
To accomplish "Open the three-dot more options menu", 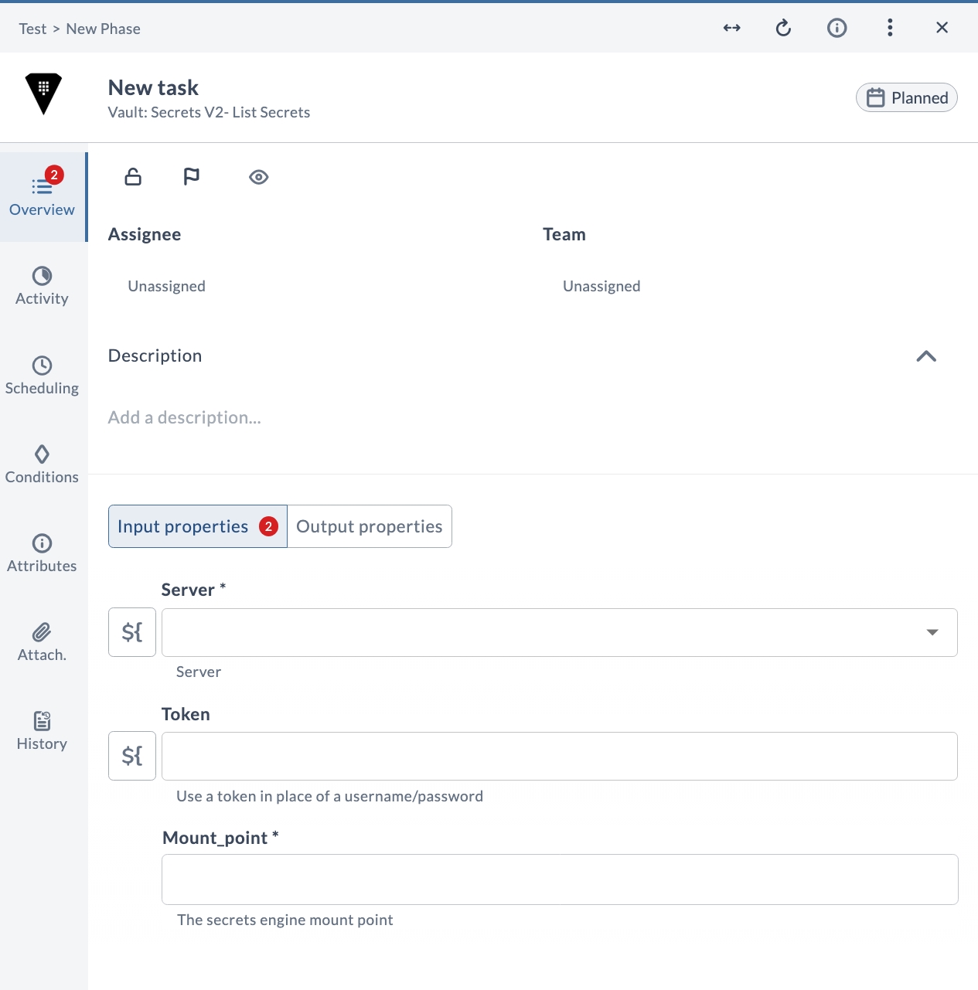I will coord(891,28).
